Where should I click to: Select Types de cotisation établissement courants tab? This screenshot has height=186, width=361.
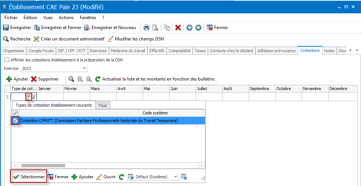[54, 105]
